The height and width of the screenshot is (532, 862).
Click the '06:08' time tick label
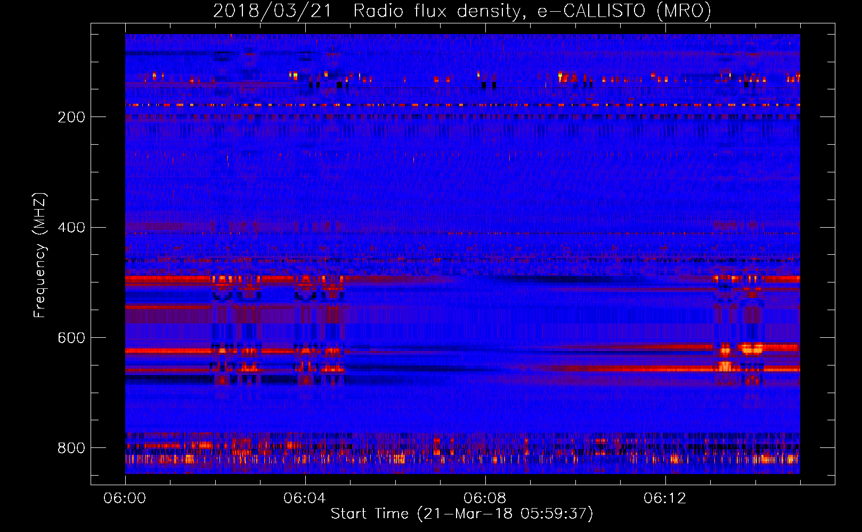(x=485, y=498)
